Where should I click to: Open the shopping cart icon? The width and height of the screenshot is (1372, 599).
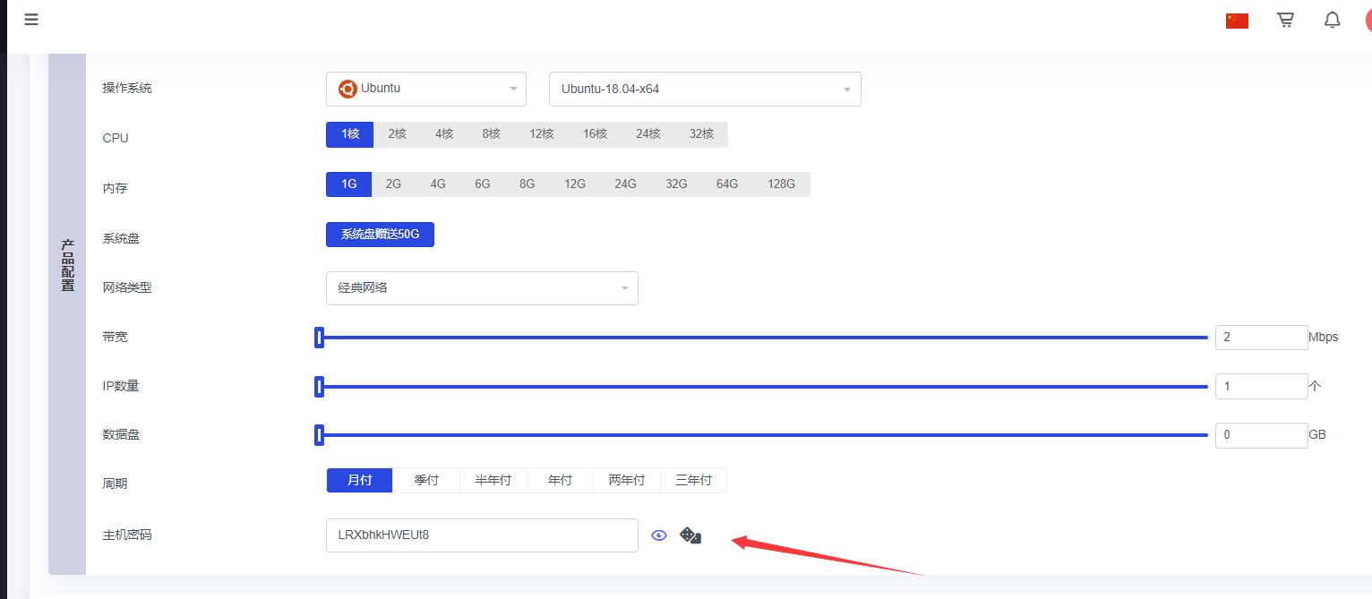point(1285,21)
